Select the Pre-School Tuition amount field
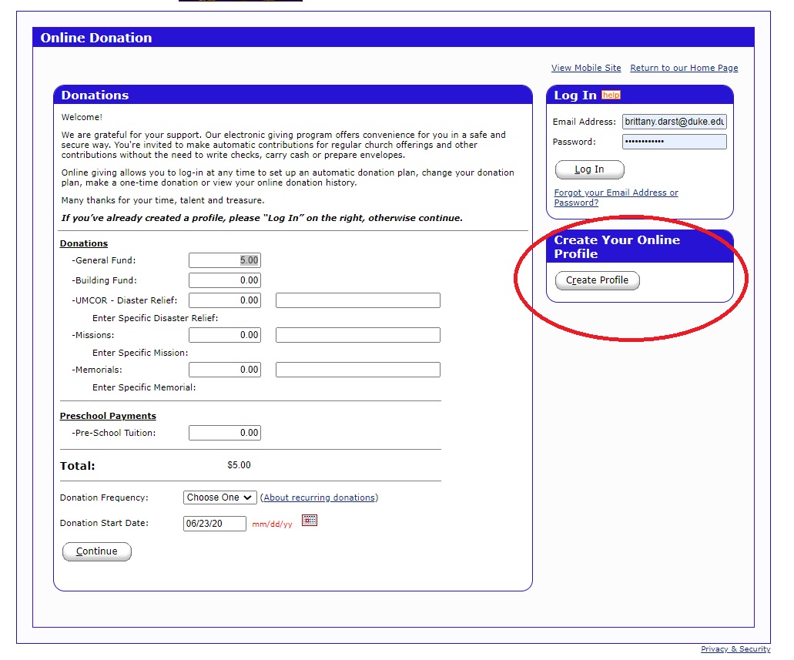 [225, 433]
